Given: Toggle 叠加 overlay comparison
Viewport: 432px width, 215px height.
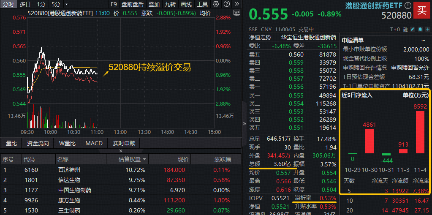Looking at the screenshot, I should click(154, 4).
